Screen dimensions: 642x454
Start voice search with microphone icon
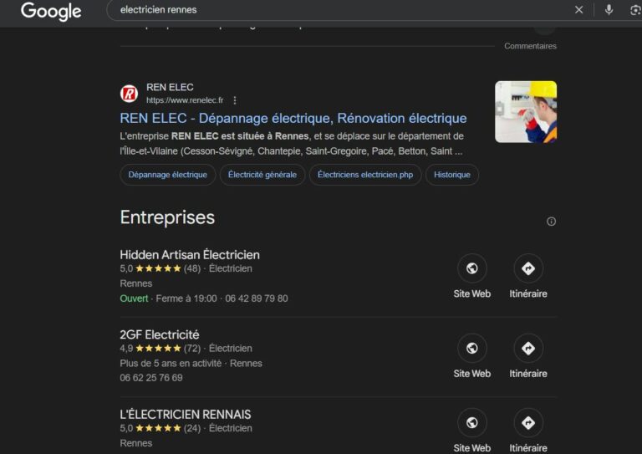609,10
